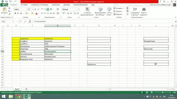Screen dimensions: 177x99
Task: Adjust the zoom slider in status bar
Action: [163, 92]
